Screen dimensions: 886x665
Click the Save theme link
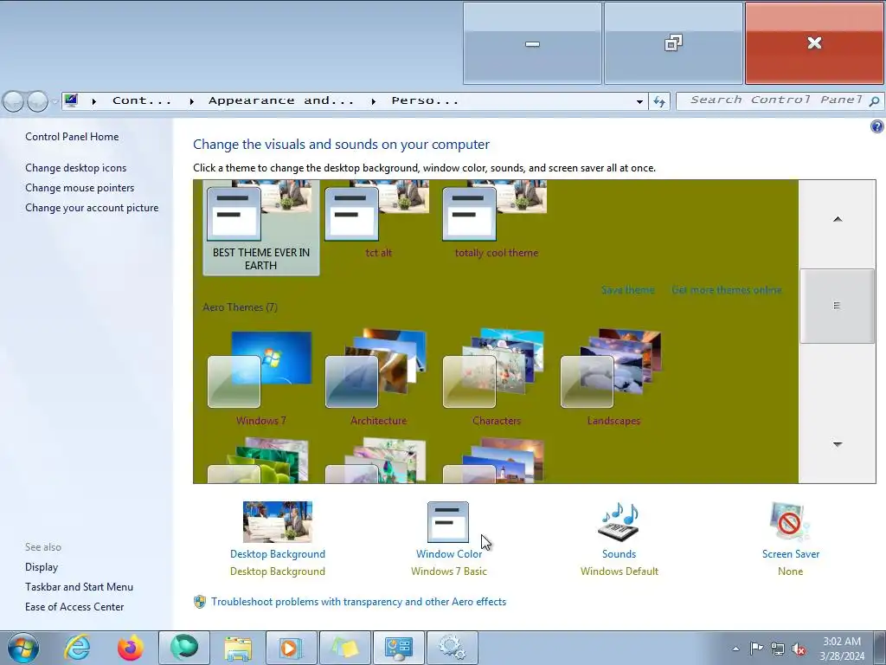628,289
